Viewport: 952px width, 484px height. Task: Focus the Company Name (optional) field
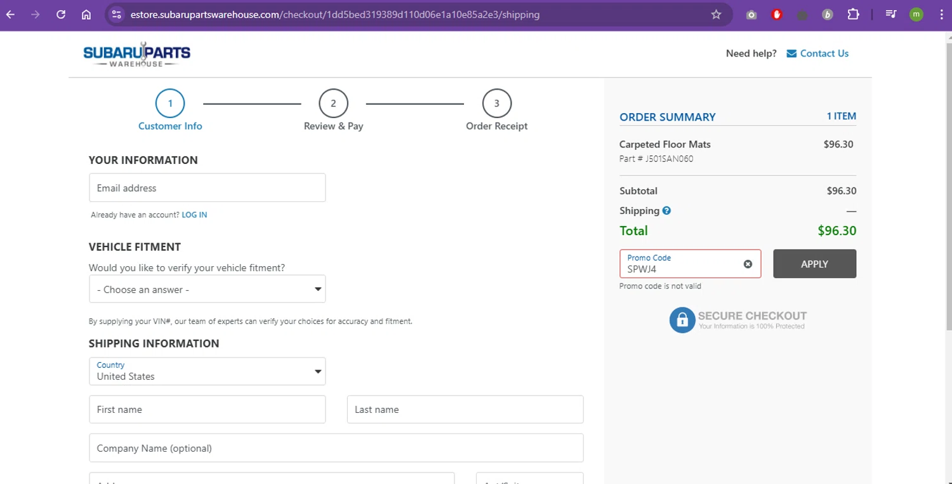click(x=336, y=448)
